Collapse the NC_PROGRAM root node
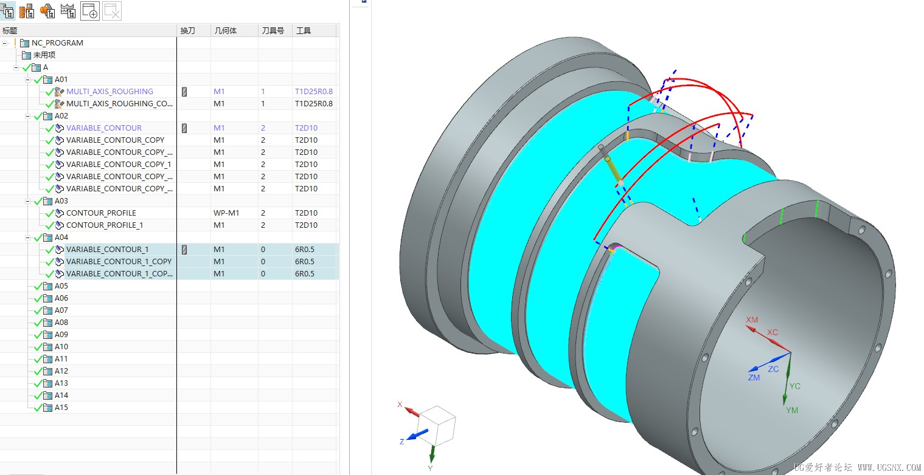924x475 pixels. coord(5,43)
